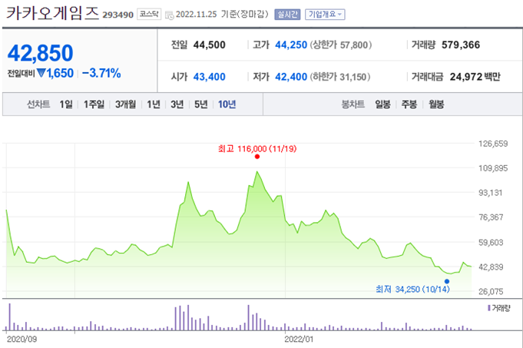
Task: Select the 5년 line chart period
Action: pyautogui.click(x=200, y=104)
